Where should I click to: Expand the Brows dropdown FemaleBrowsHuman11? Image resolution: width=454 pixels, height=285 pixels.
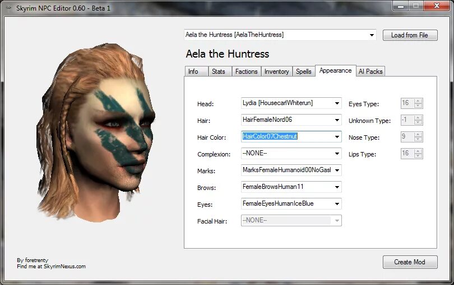pyautogui.click(x=337, y=187)
